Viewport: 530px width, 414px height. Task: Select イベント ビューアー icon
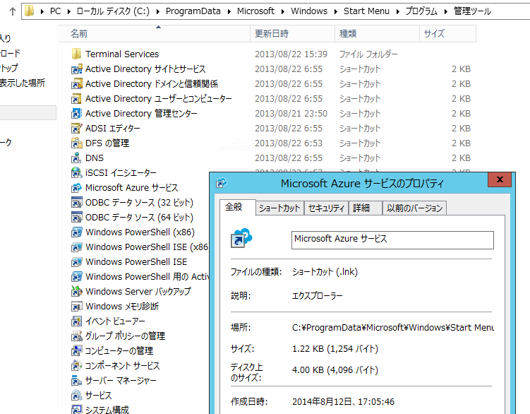pos(76,321)
